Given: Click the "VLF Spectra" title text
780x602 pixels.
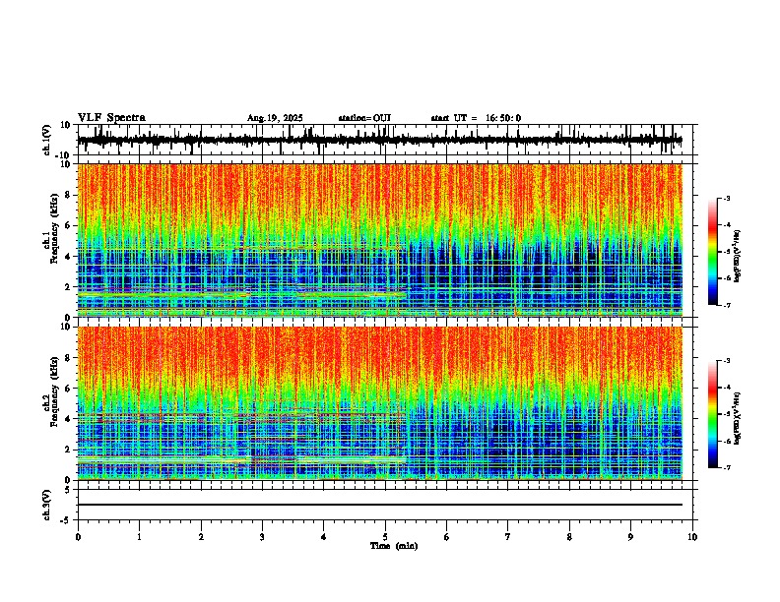Looking at the screenshot, I should [x=111, y=118].
